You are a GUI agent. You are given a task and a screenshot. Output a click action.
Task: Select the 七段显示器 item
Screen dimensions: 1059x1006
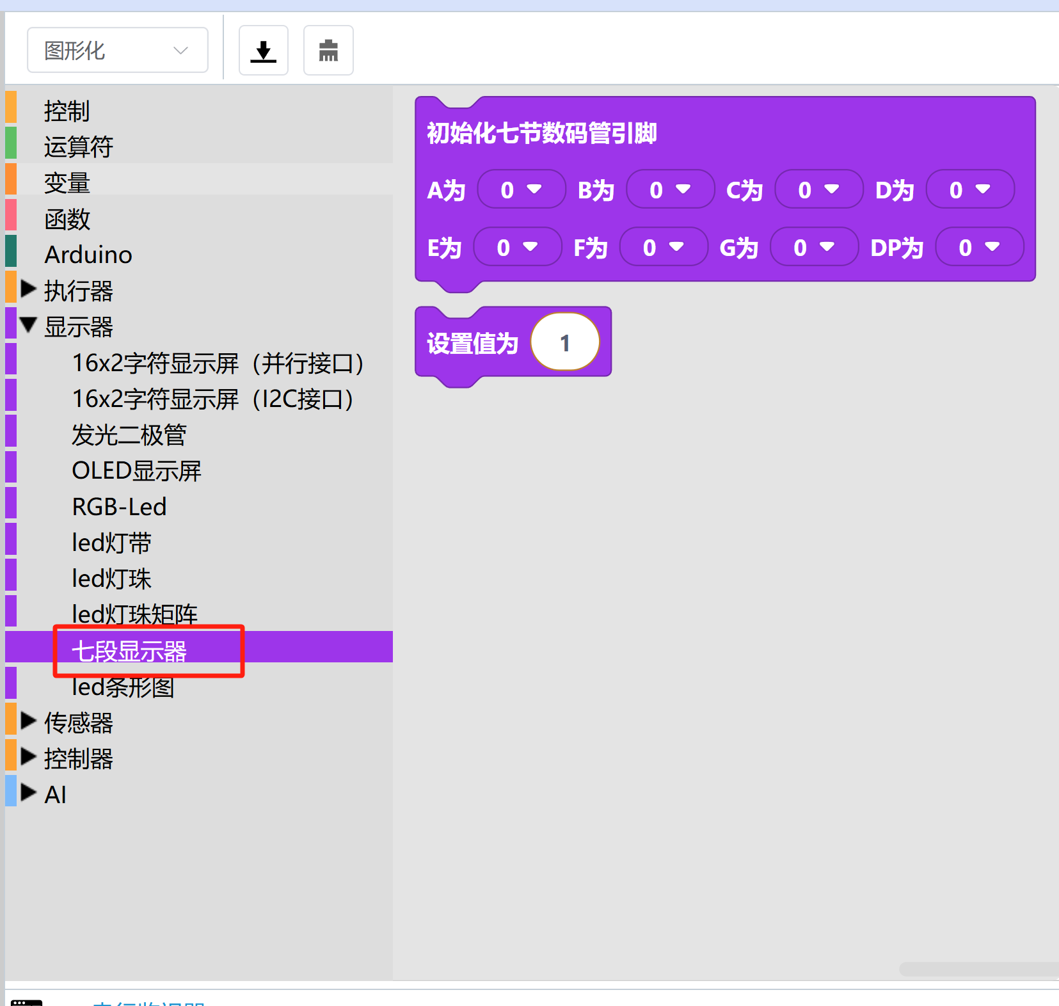click(x=129, y=651)
